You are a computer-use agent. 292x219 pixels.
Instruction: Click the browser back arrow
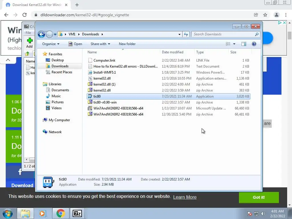click(x=6, y=15)
